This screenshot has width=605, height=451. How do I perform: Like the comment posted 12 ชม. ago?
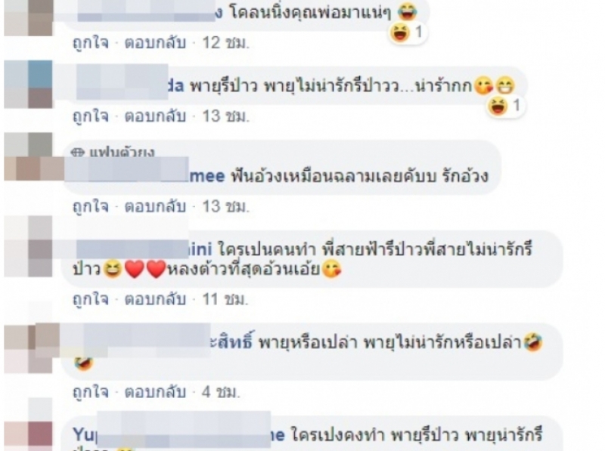click(91, 42)
